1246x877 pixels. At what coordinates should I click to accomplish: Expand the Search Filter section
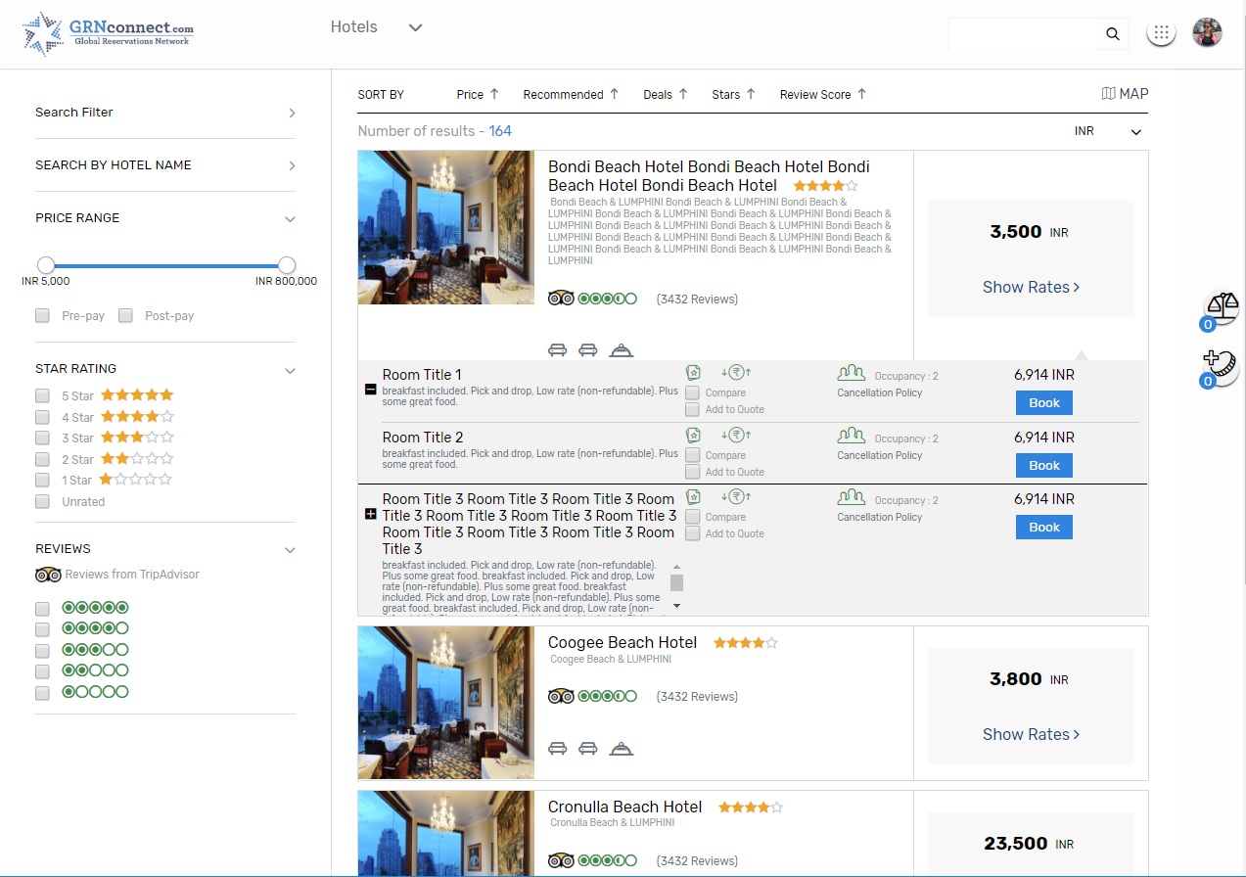164,113
